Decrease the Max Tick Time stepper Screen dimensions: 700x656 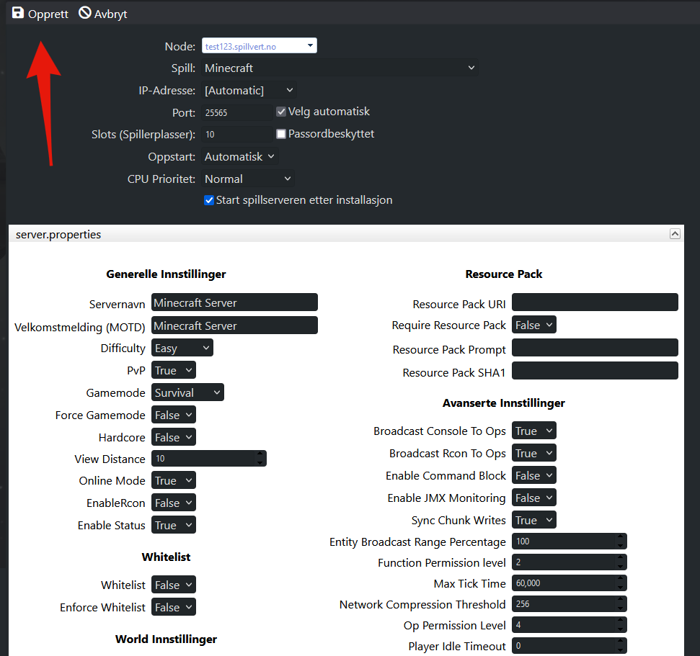[621, 588]
